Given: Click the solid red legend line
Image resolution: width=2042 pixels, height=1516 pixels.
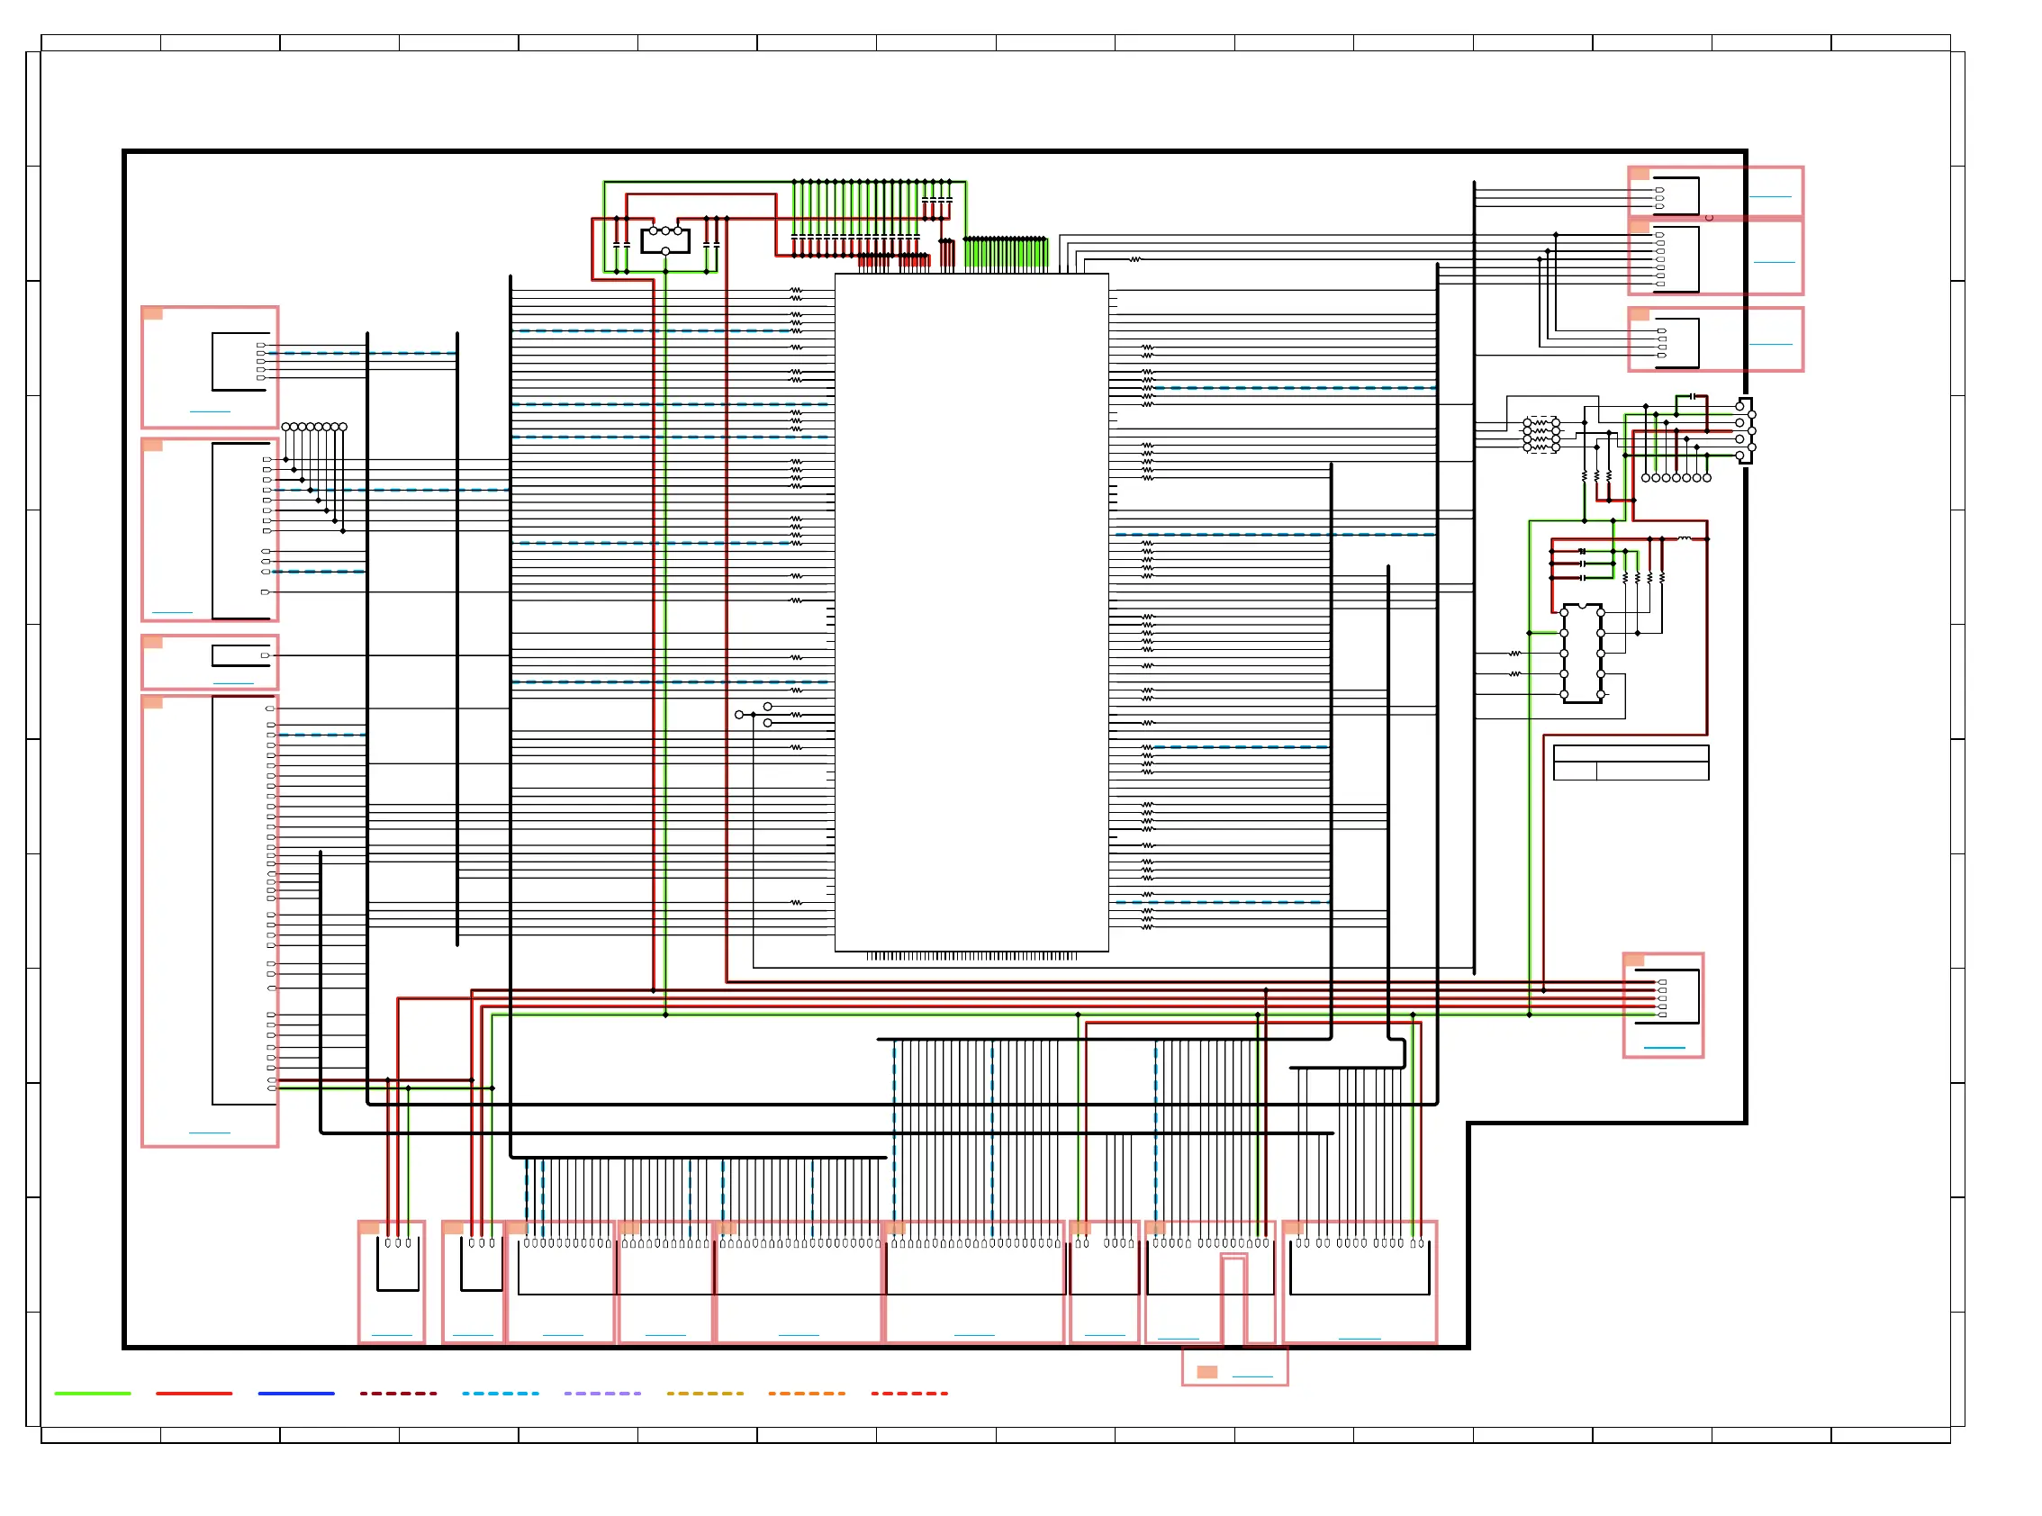Looking at the screenshot, I should 194,1393.
